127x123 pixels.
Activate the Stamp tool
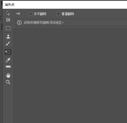point(8,37)
